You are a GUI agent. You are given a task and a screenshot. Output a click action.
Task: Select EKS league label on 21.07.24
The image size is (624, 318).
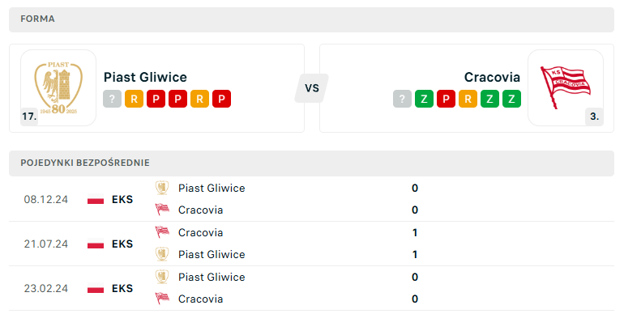(x=122, y=244)
